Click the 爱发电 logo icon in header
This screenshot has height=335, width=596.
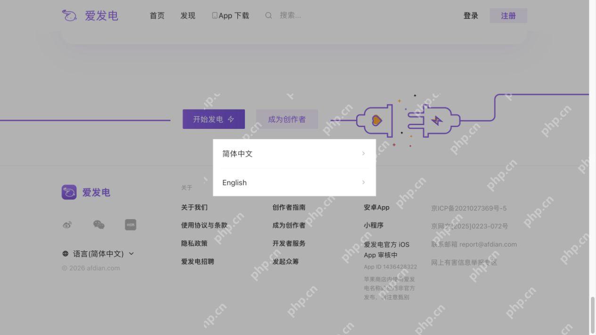69,16
